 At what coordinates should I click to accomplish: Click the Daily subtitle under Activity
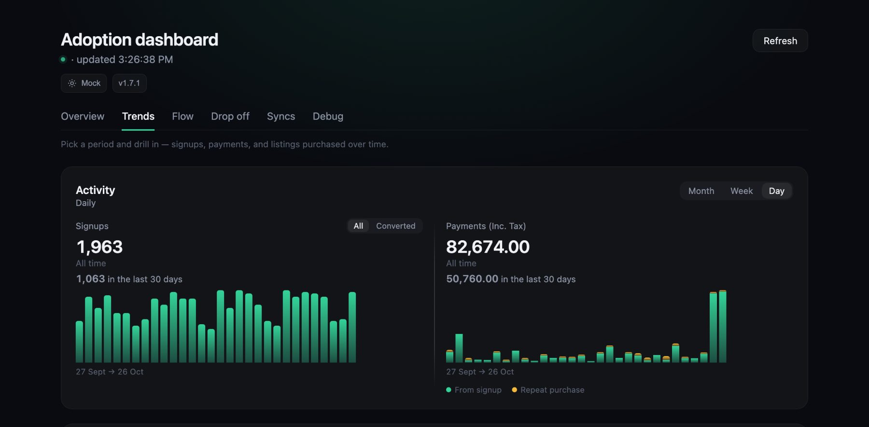coord(85,203)
